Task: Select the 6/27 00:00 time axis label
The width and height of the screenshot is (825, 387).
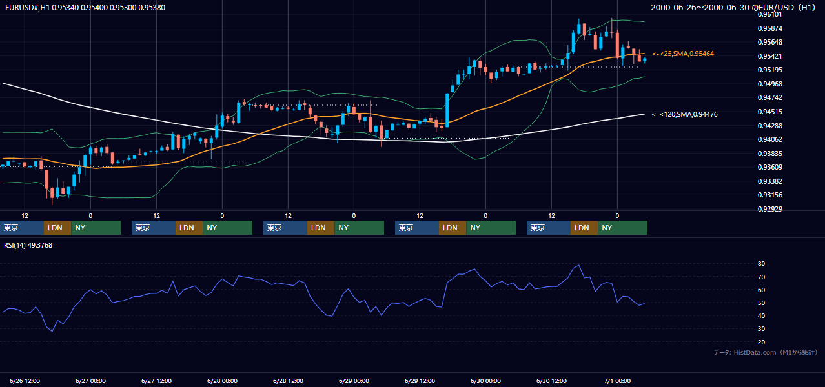Action: [90, 381]
